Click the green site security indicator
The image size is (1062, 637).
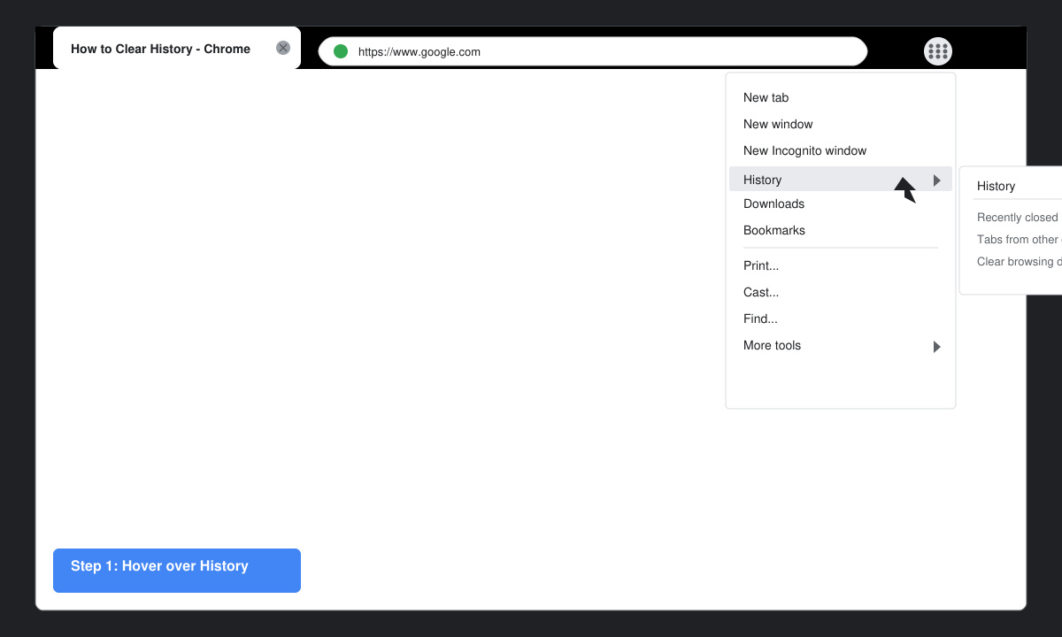pos(341,51)
